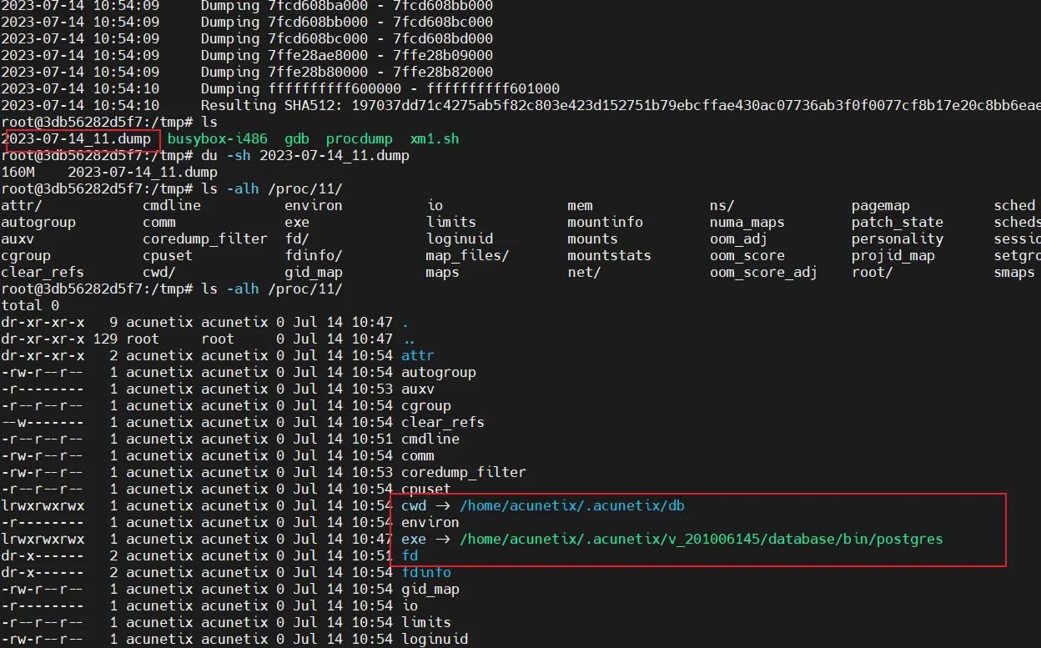The height and width of the screenshot is (648, 1041).
Task: Click 'Dumping 7fcd608bc000 - 7fcd608bd000' line
Action: pos(347,39)
